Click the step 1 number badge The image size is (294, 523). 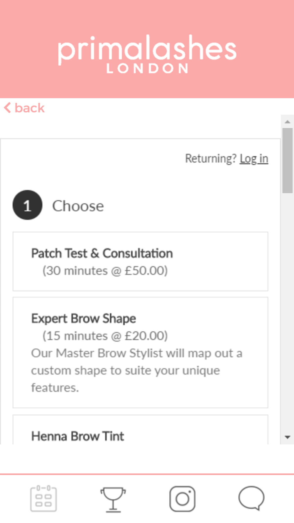coord(27,205)
